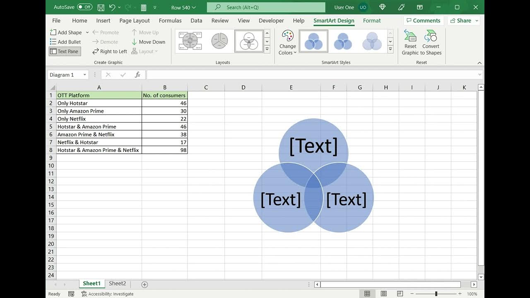Image resolution: width=530 pixels, height=298 pixels.
Task: Switch to the Data tab
Action: 196,20
